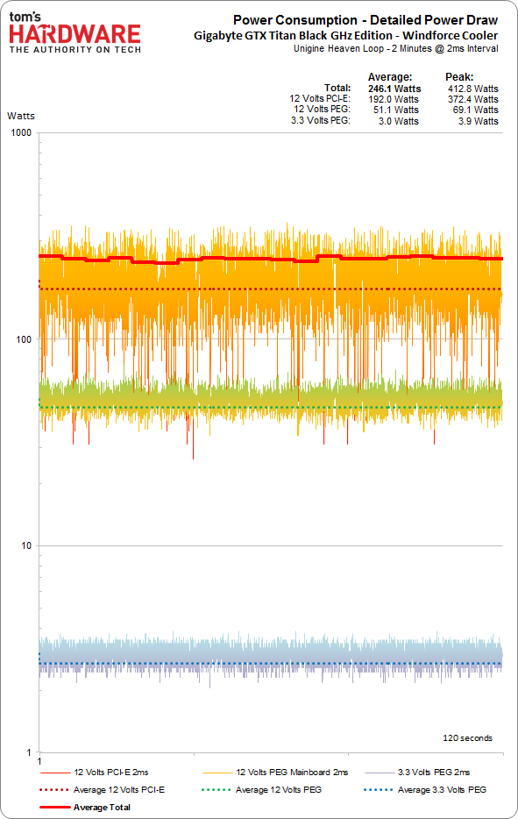This screenshot has height=819, width=518.
Task: Select the '3.9 Watts' value
Action: point(479,121)
